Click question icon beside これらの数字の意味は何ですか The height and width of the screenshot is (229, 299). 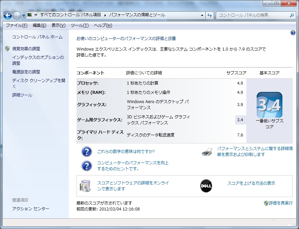pos(87,152)
